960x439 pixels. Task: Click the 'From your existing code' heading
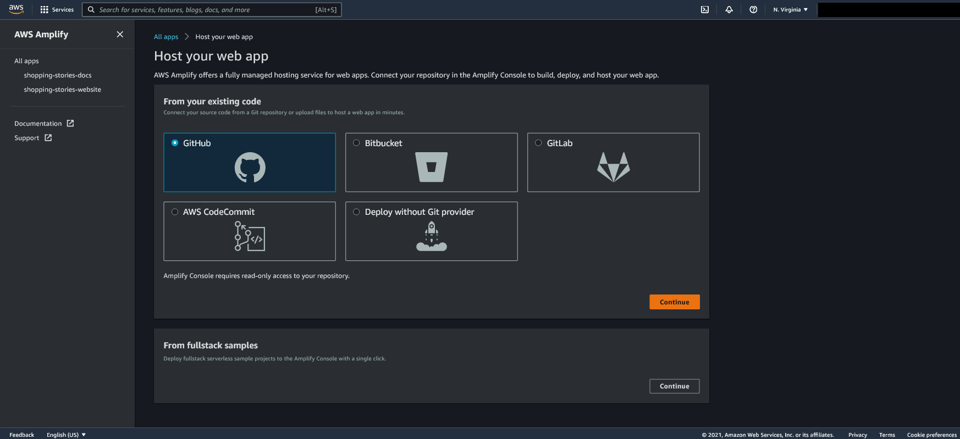coord(212,101)
